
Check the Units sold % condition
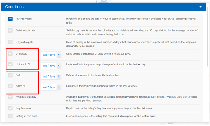10,64
